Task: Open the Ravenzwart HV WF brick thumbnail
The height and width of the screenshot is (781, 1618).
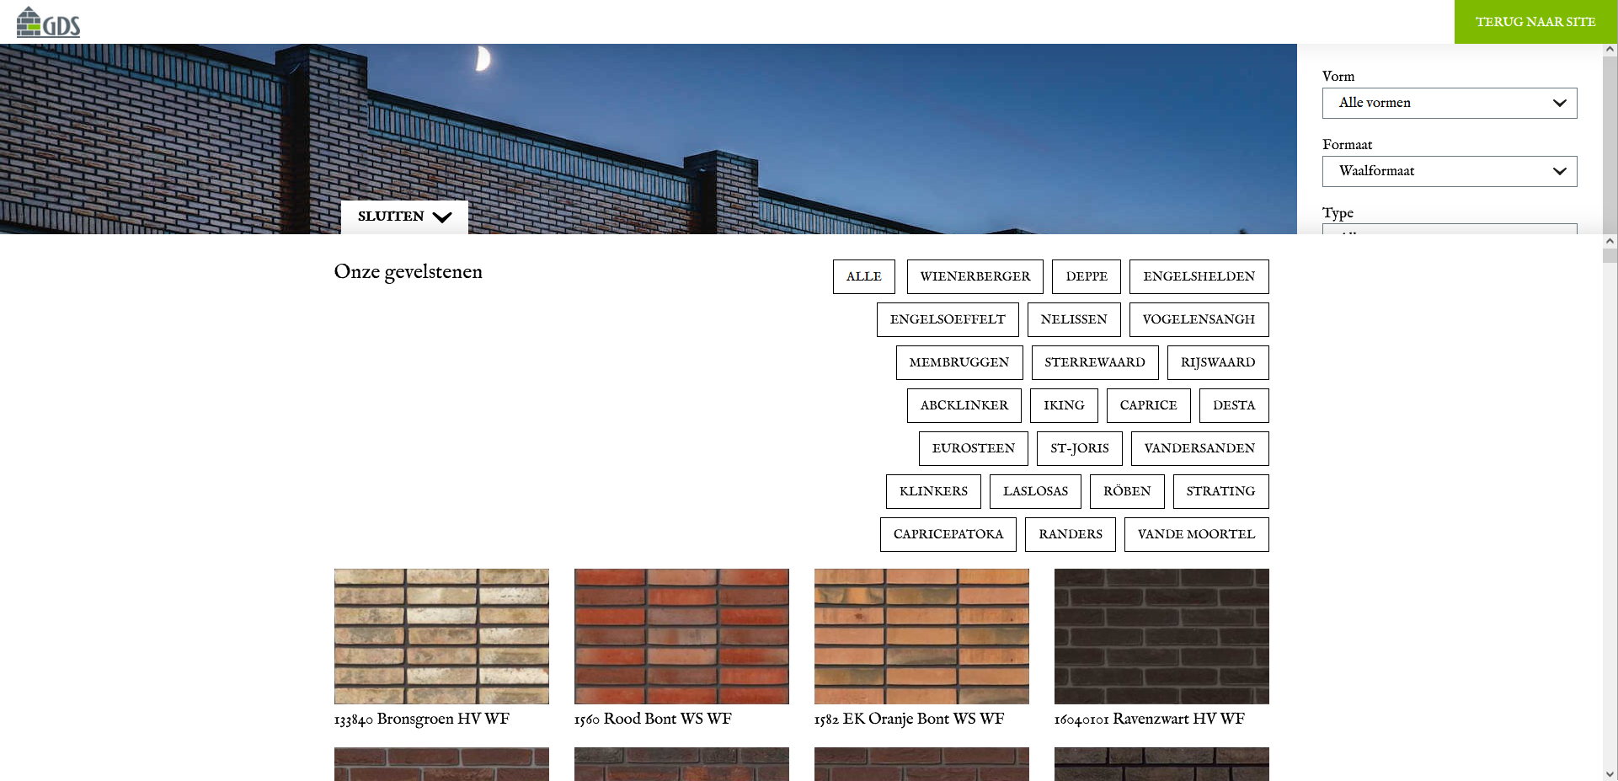Action: coord(1161,636)
